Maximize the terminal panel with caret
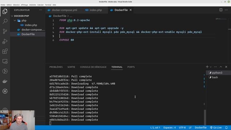Image resolution: width=231 pixels, height=130 pixels. pyautogui.click(x=221, y=67)
